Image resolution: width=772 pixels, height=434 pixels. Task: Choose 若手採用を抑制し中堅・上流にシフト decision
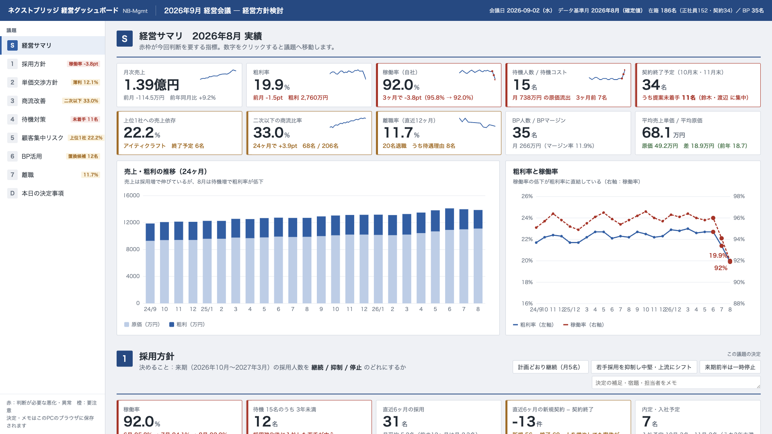(644, 367)
